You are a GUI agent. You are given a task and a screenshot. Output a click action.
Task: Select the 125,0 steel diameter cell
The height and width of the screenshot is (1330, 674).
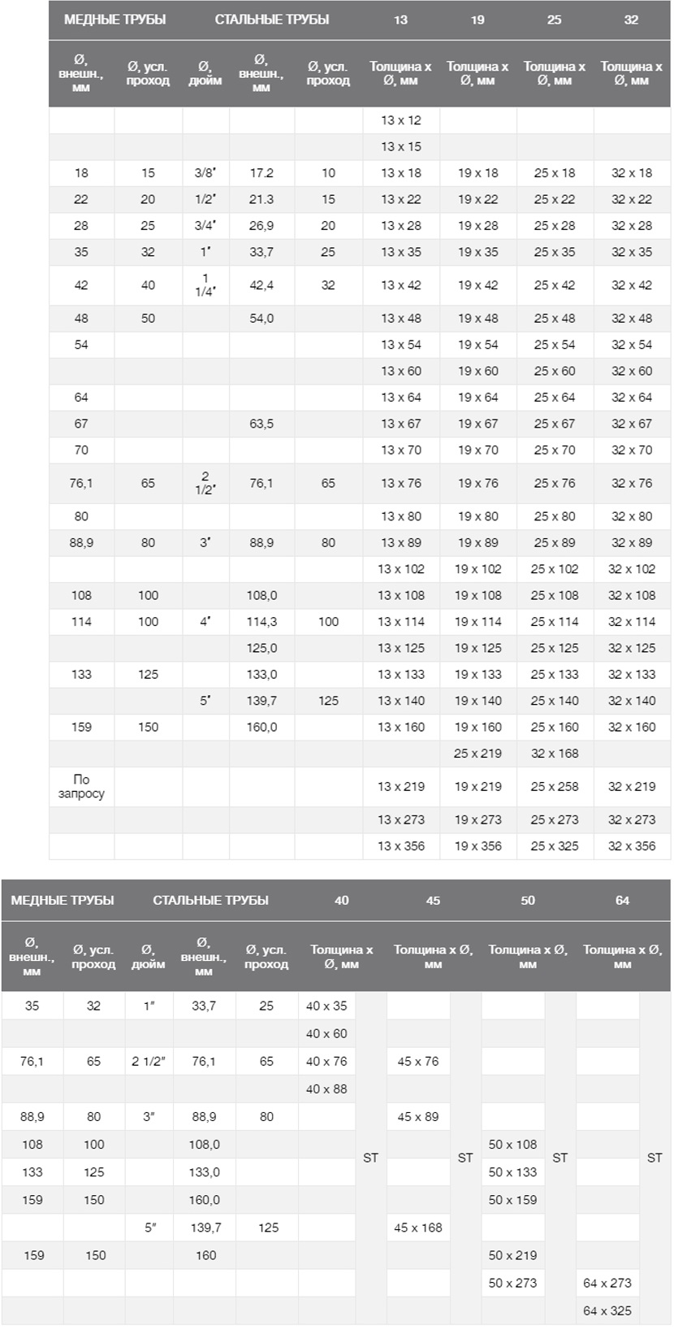pos(261,648)
